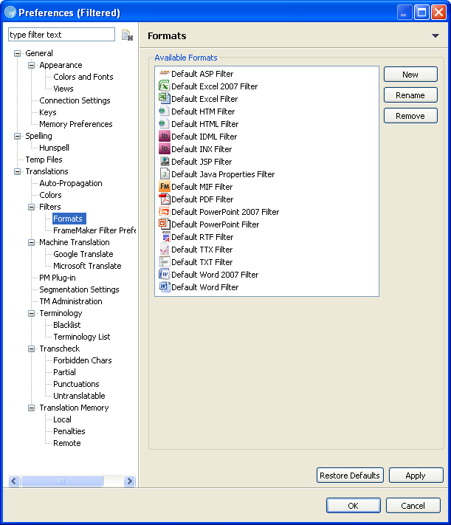Cancel the Preferences dialog
This screenshot has width=451, height=525.
pyautogui.click(x=413, y=506)
